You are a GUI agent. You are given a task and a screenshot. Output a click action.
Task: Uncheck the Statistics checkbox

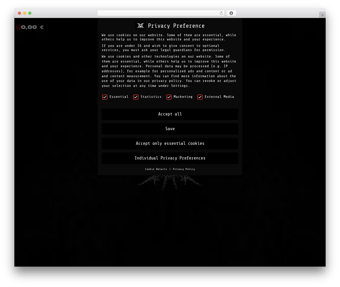tap(136, 97)
